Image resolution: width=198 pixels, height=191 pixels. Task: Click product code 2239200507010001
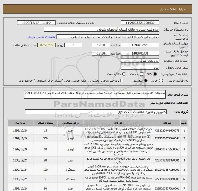pyautogui.click(x=167, y=189)
